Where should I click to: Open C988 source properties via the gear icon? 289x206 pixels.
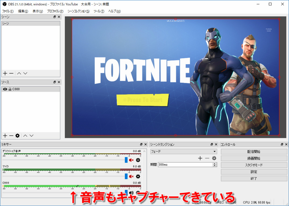17,136
